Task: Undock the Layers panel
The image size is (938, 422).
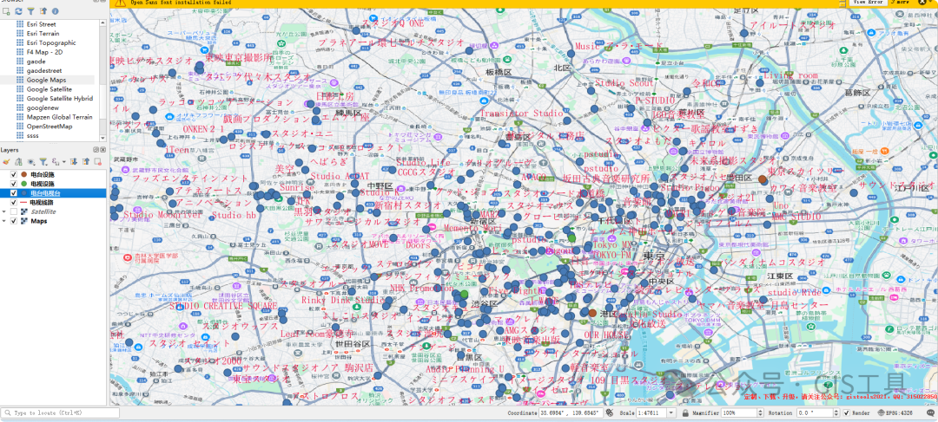Action: (96, 150)
